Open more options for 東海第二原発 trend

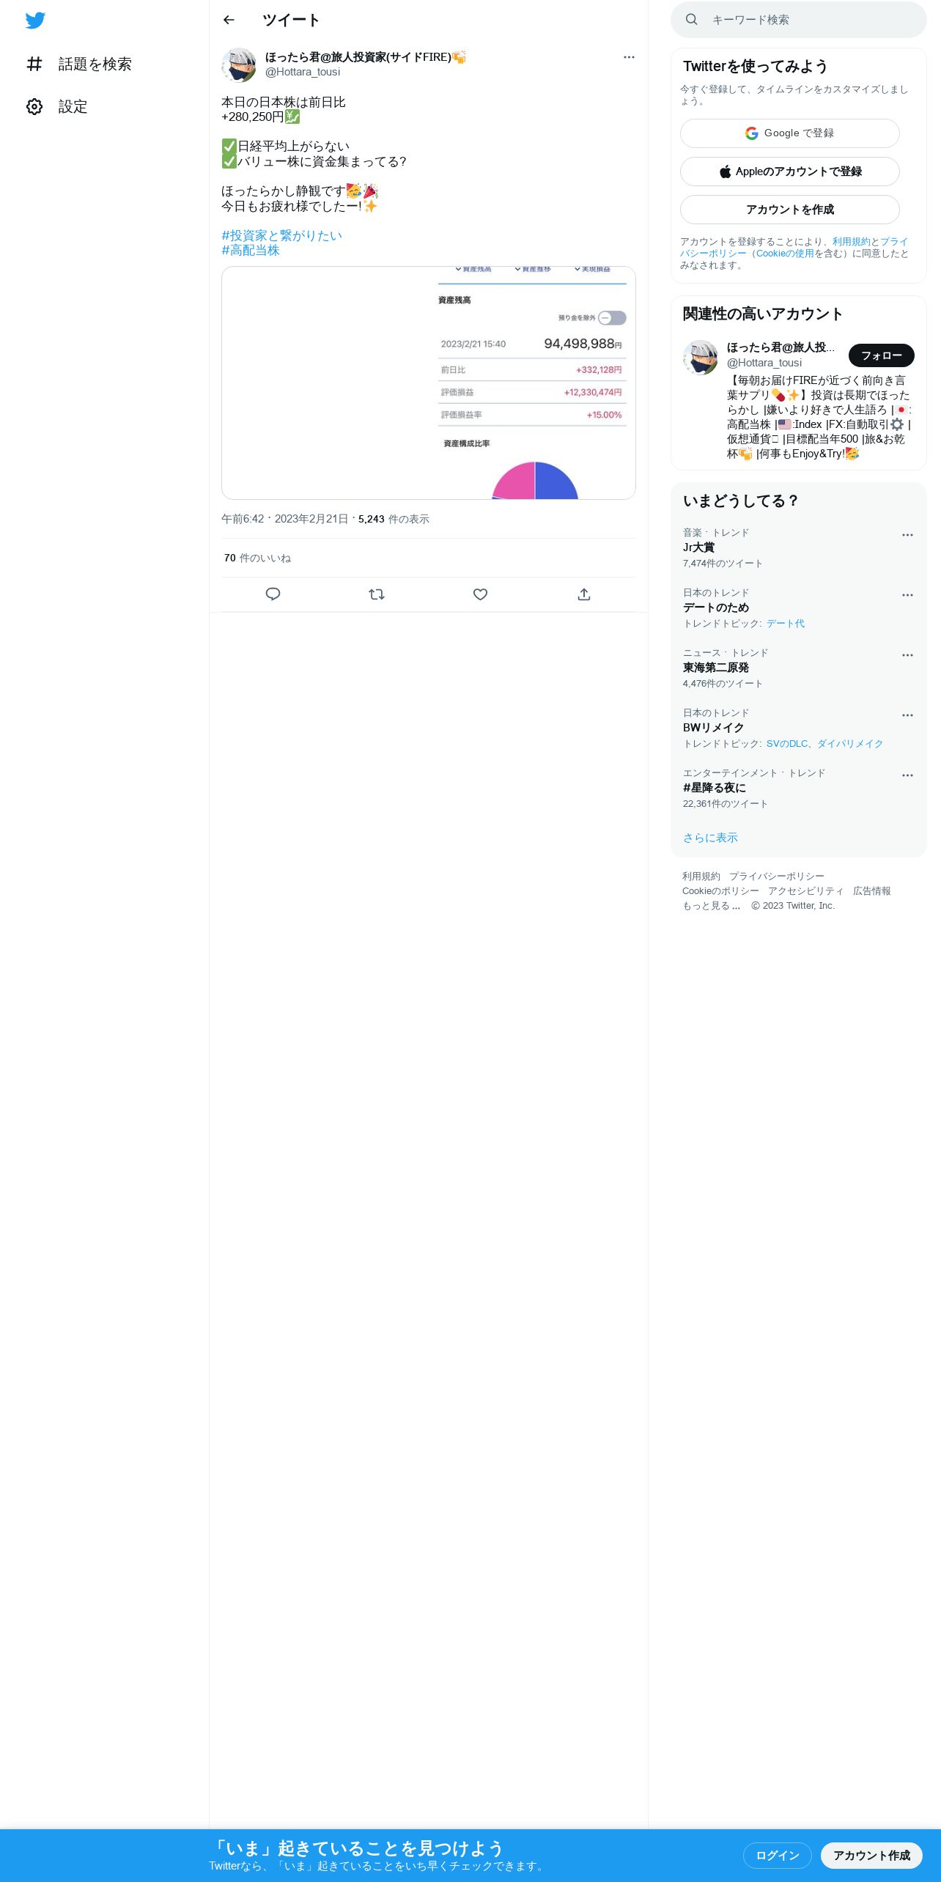click(x=907, y=655)
